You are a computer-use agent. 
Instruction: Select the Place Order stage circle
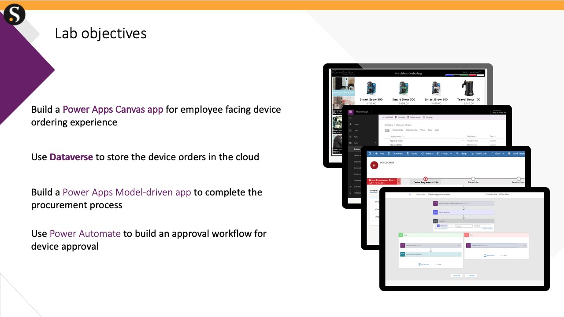coord(473,179)
